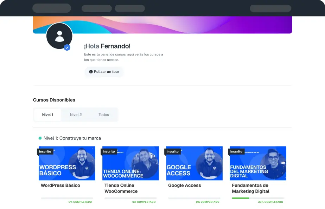Select the Todos tab
The image size is (325, 209).
104,115
